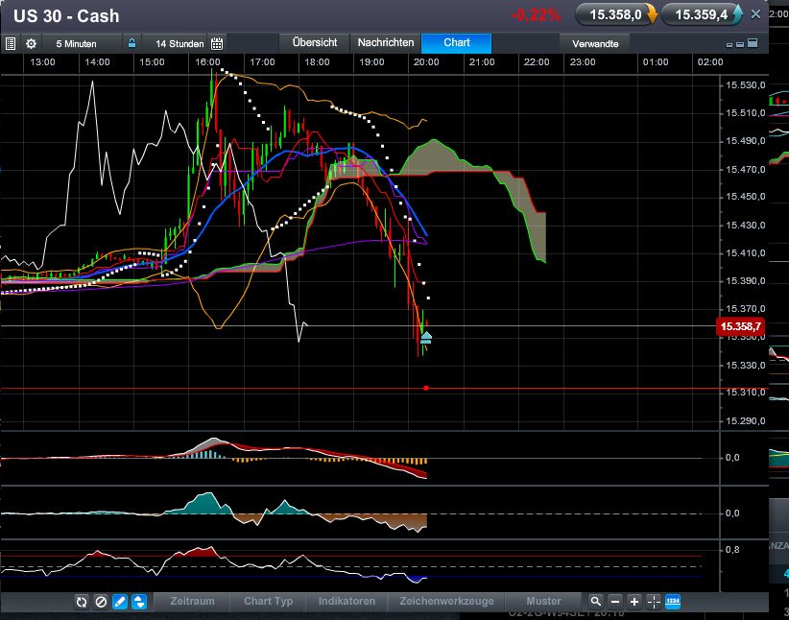
Task: Toggle the blue timeframe lock icon
Action: (x=131, y=43)
